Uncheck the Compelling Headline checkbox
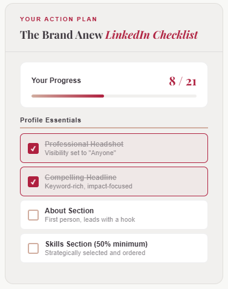The image size is (228, 289). 33,182
